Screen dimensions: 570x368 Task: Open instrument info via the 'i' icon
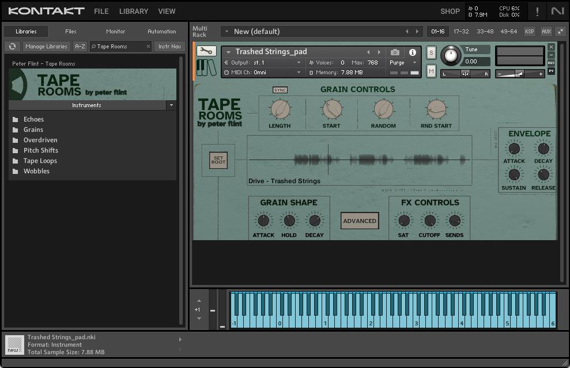click(412, 52)
